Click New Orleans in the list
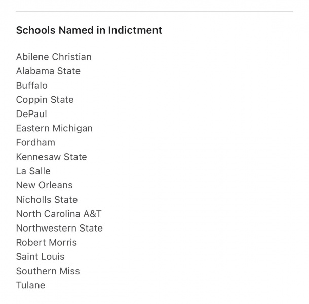This screenshot has height=304, width=309. pos(44,185)
